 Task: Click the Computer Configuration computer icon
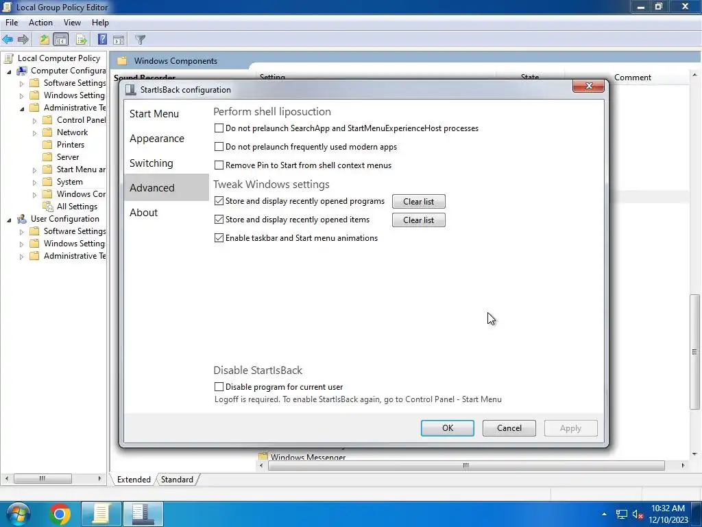point(21,71)
